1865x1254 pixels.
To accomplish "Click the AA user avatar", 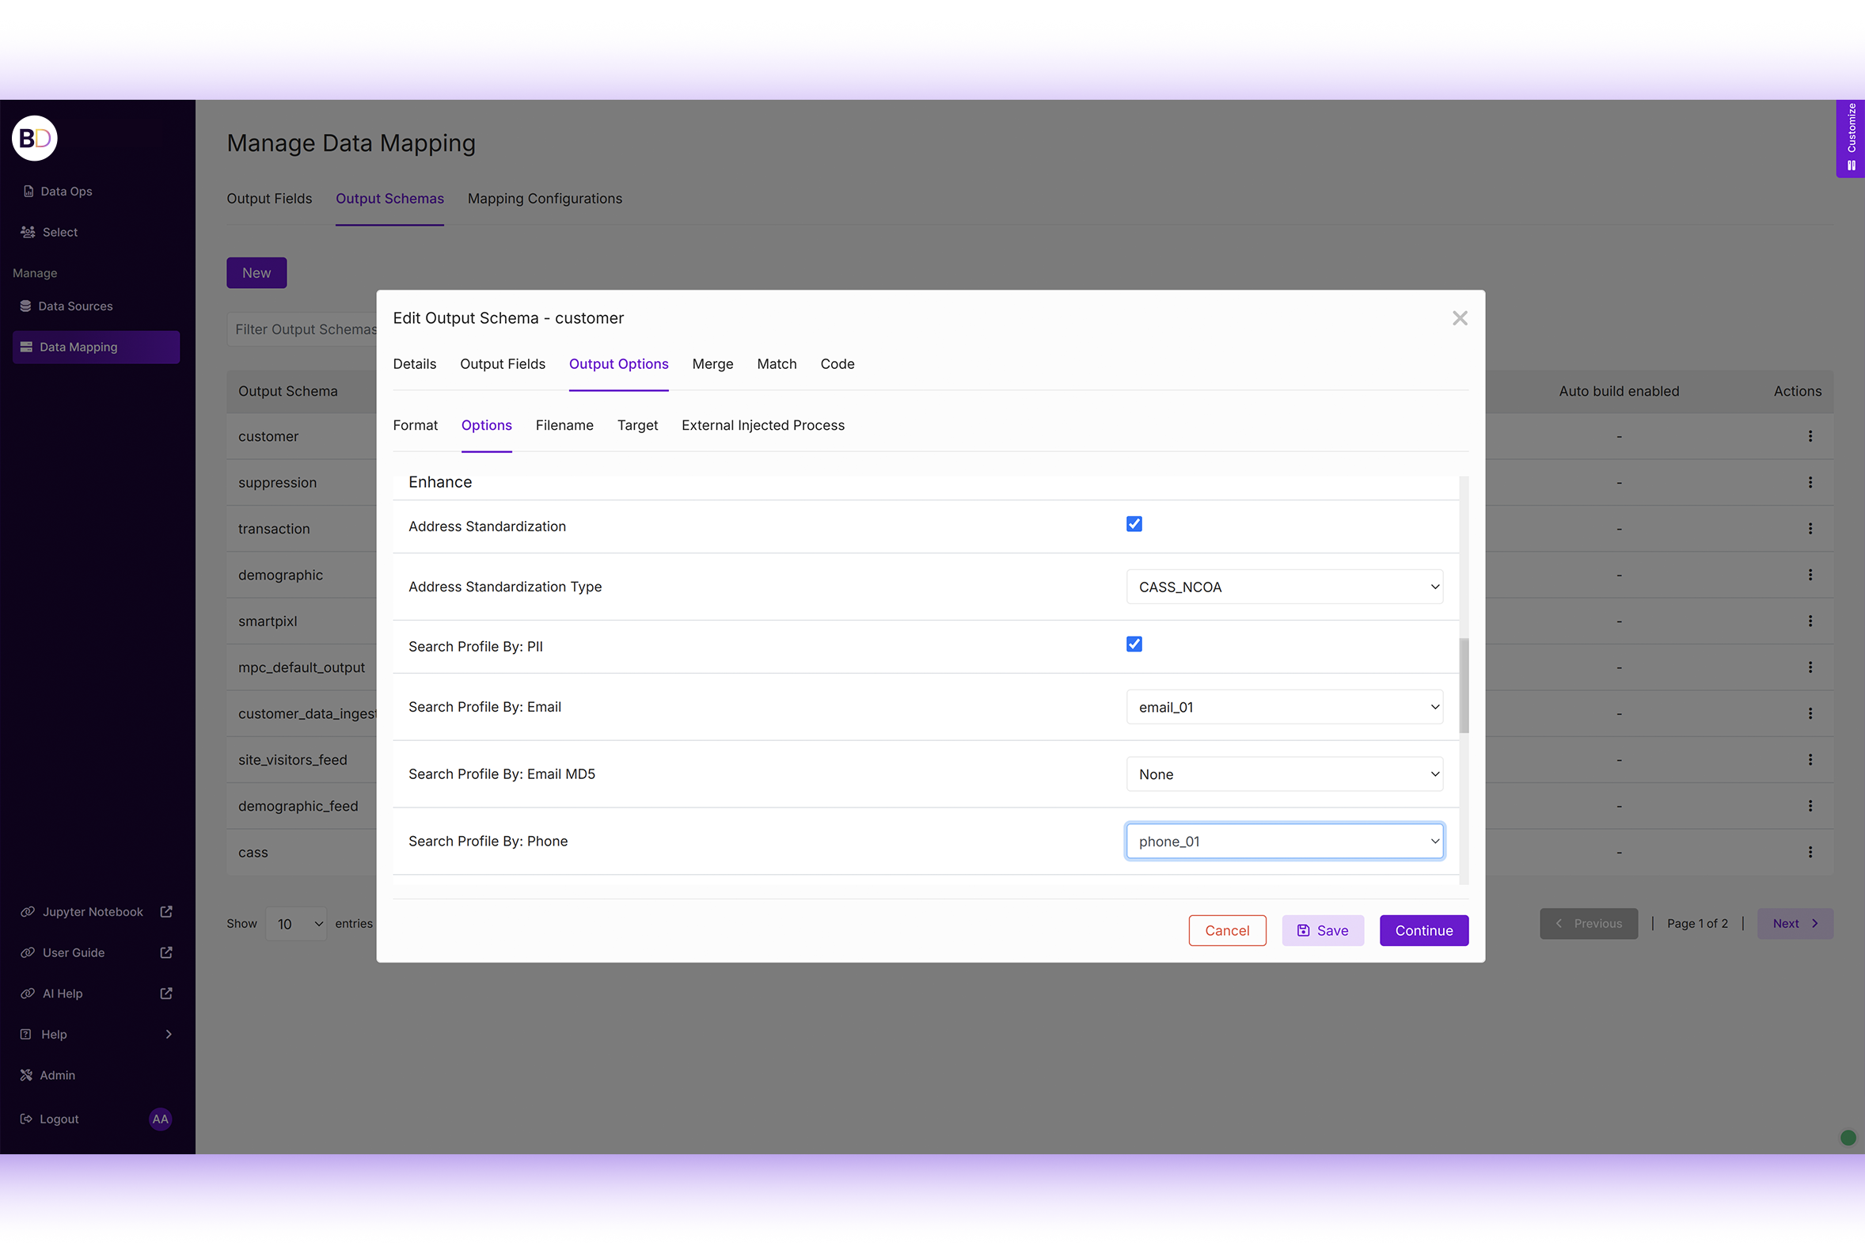I will (x=160, y=1119).
